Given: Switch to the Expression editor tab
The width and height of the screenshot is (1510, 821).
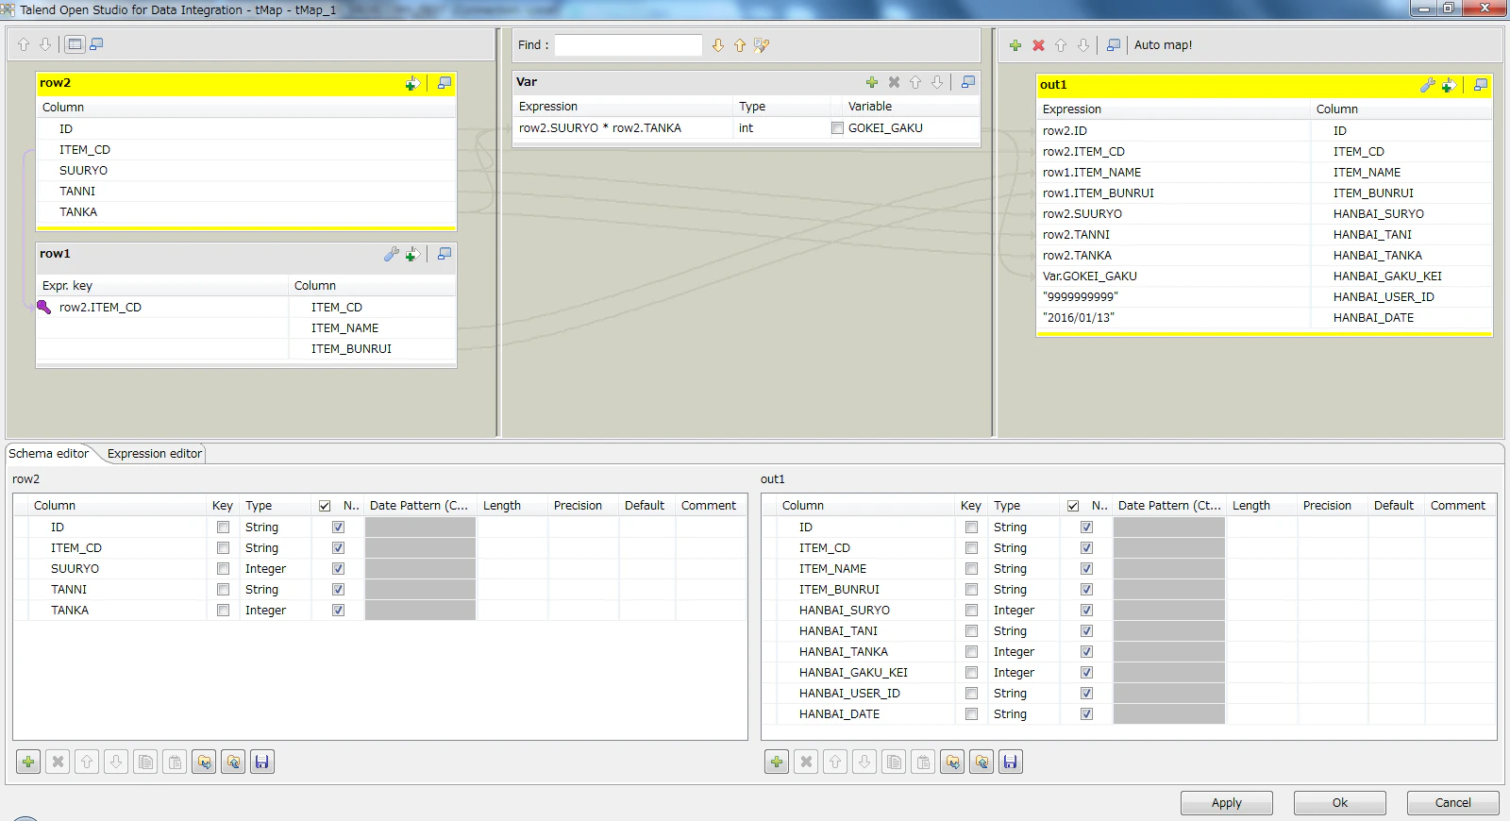Looking at the screenshot, I should (x=155, y=454).
